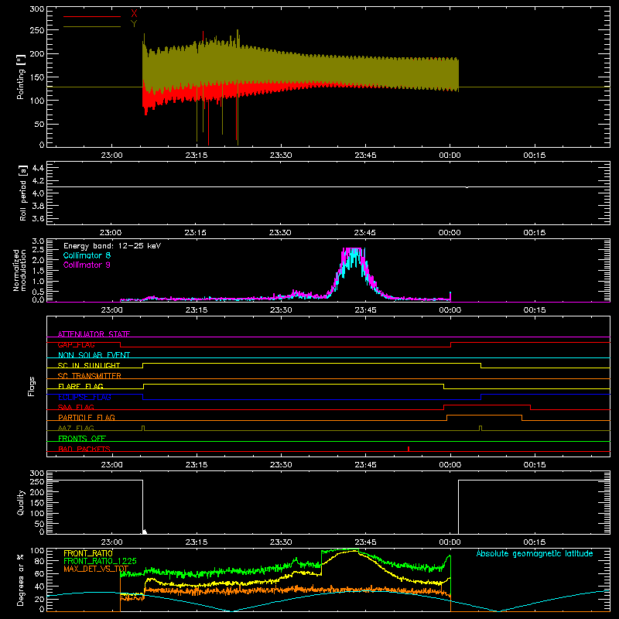Screen dimensions: 619x619
Task: Click the Roll period axis title
Action: (23, 193)
